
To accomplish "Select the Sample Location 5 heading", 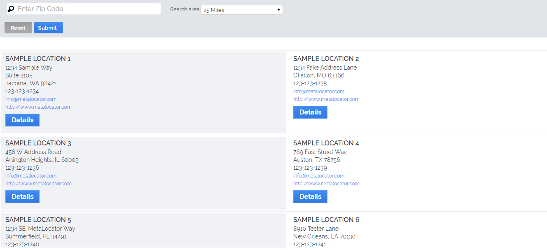I will 38,220.
